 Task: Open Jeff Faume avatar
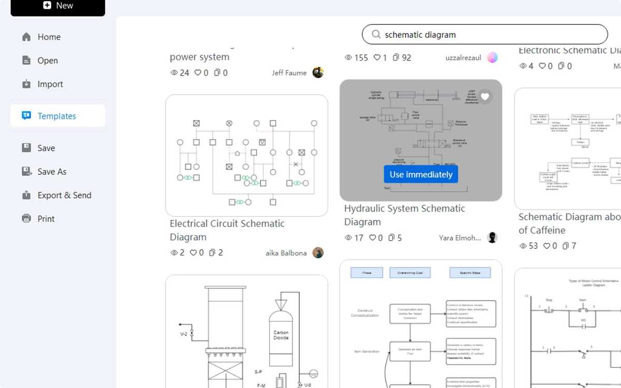point(318,72)
